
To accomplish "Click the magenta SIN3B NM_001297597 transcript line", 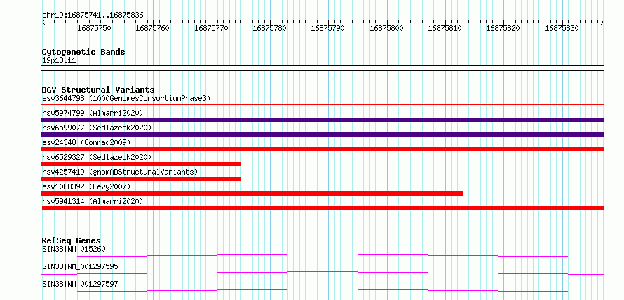I will point(323,290).
